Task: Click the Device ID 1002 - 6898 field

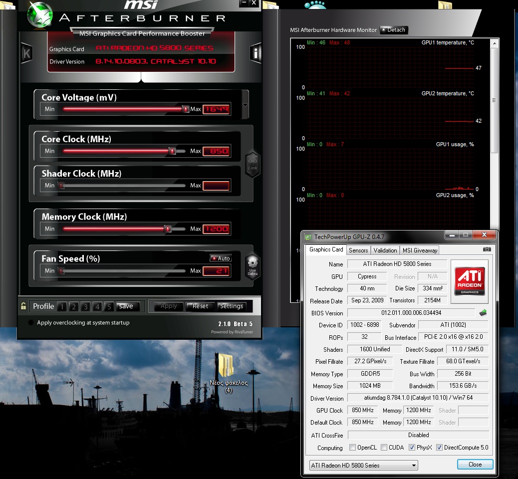Action: point(364,325)
